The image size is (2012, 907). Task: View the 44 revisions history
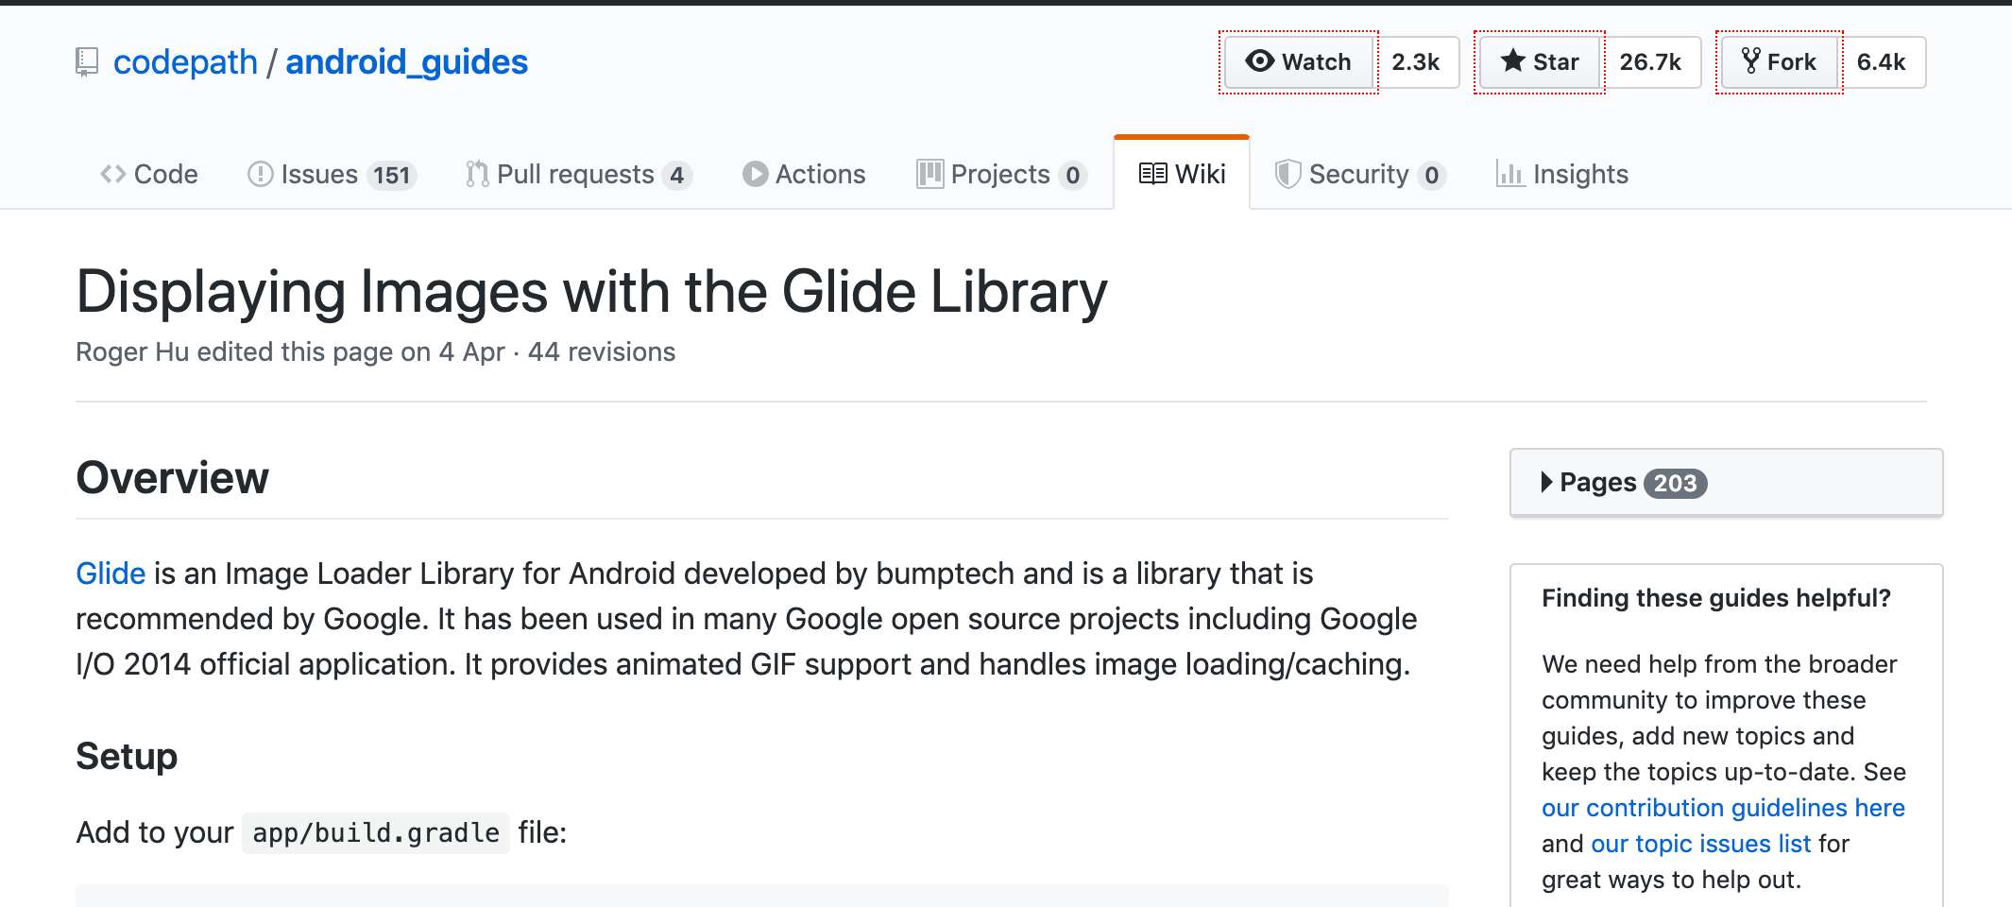602,351
